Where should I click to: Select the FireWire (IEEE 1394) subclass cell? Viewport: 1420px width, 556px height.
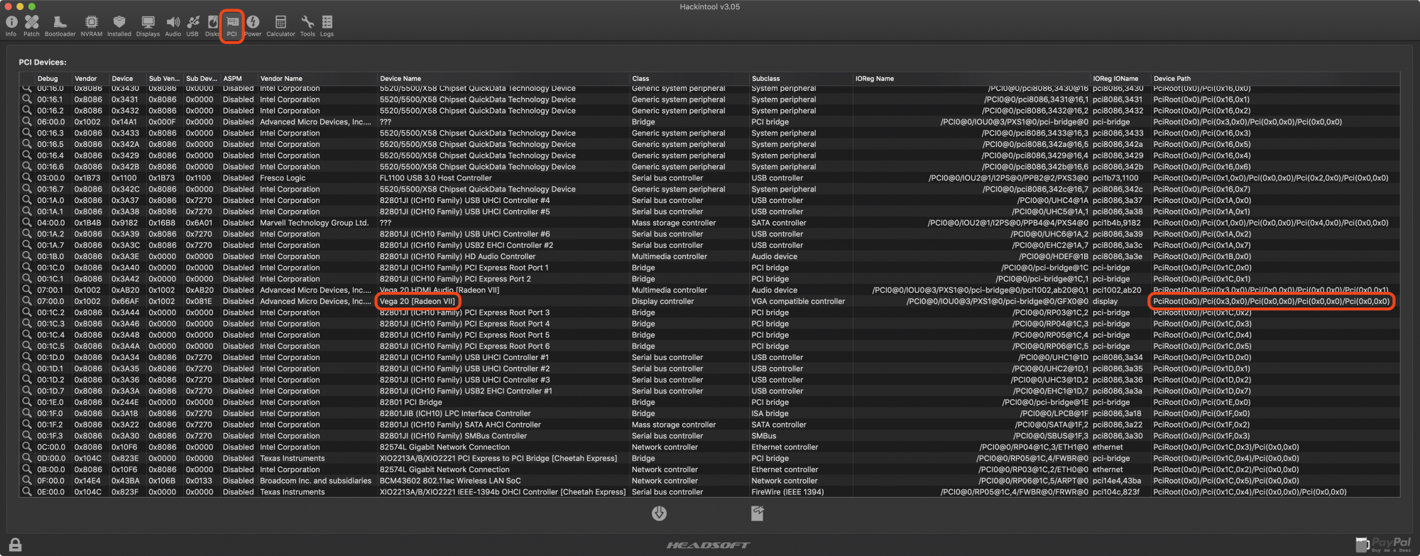click(x=787, y=491)
